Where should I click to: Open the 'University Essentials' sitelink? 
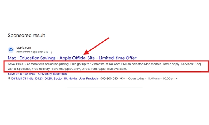[52, 74]
